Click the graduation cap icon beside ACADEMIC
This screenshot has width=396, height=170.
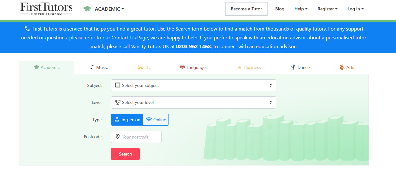(87, 9)
